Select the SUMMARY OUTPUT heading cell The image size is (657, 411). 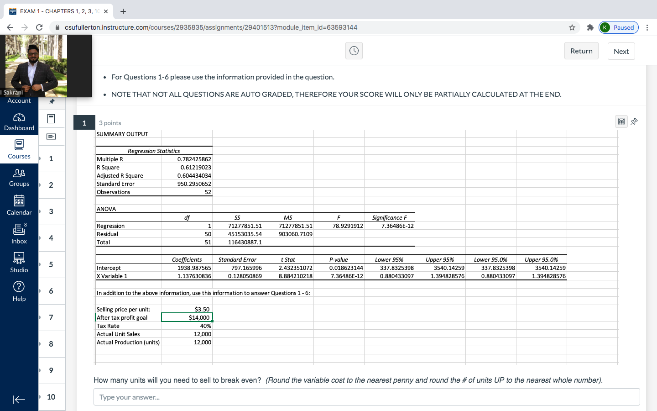(122, 134)
